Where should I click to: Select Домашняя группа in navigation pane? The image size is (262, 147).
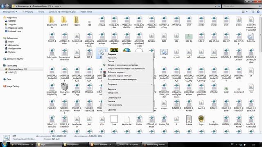coord(15,59)
